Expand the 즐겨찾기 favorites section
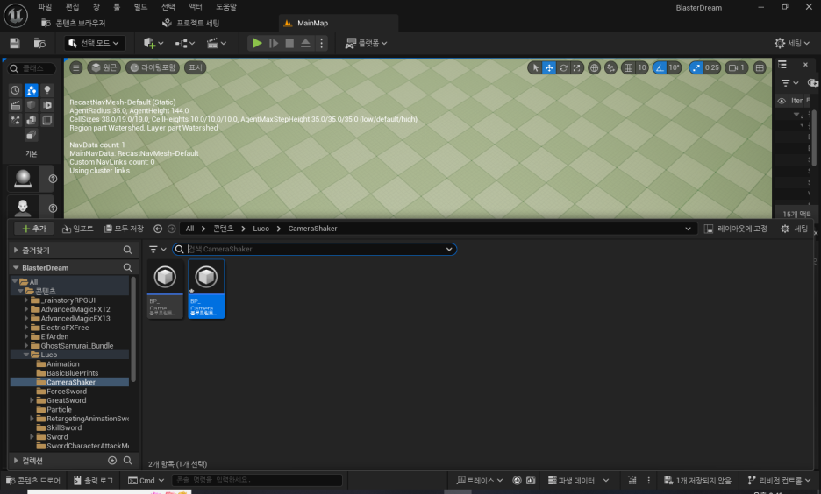This screenshot has width=821, height=494. tap(16, 250)
